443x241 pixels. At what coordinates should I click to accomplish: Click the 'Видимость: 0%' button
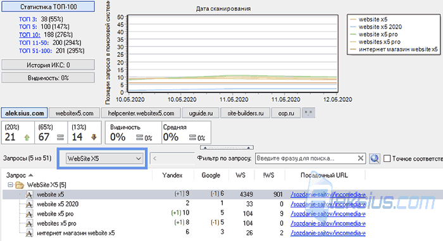(x=48, y=78)
